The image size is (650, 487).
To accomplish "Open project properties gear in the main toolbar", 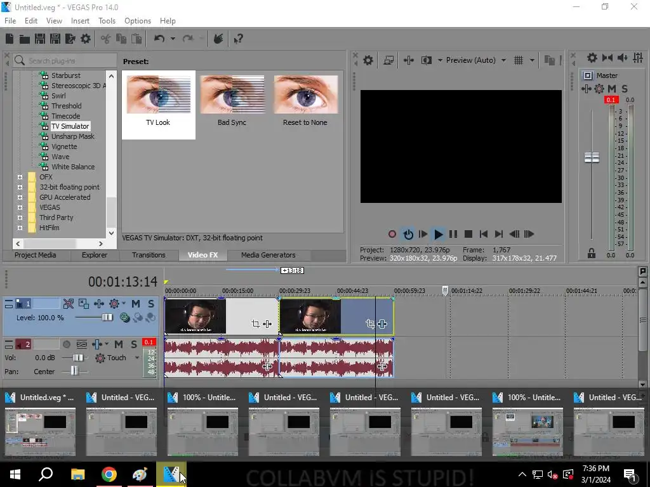I will (x=86, y=39).
